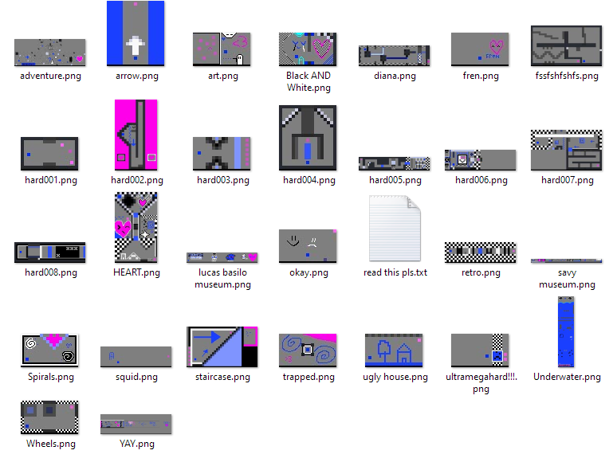Click the file name "HEART.png"

136,272
